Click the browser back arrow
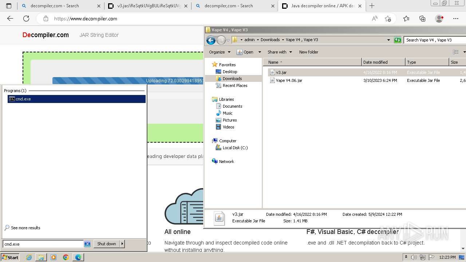 point(10,19)
